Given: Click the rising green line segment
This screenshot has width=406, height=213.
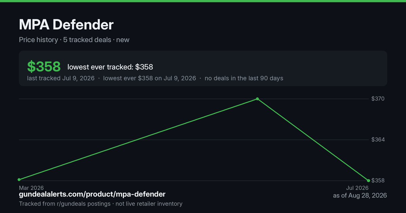Looking at the screenshot, I should pos(138,139).
